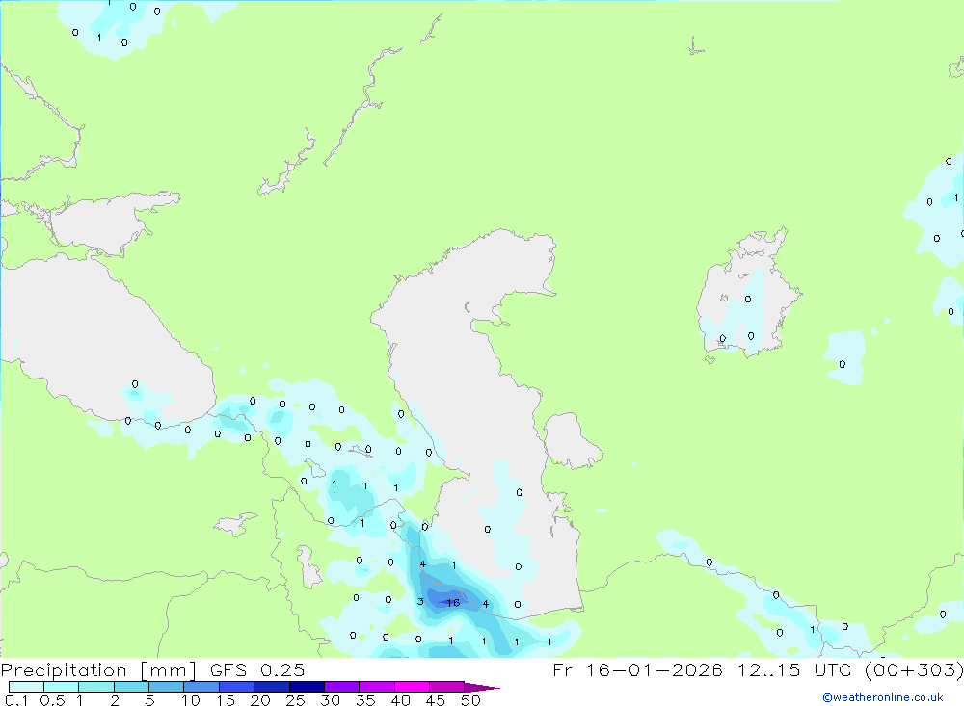This screenshot has height=706, width=964.
Task: Click legend label '40'
Action: (400, 700)
